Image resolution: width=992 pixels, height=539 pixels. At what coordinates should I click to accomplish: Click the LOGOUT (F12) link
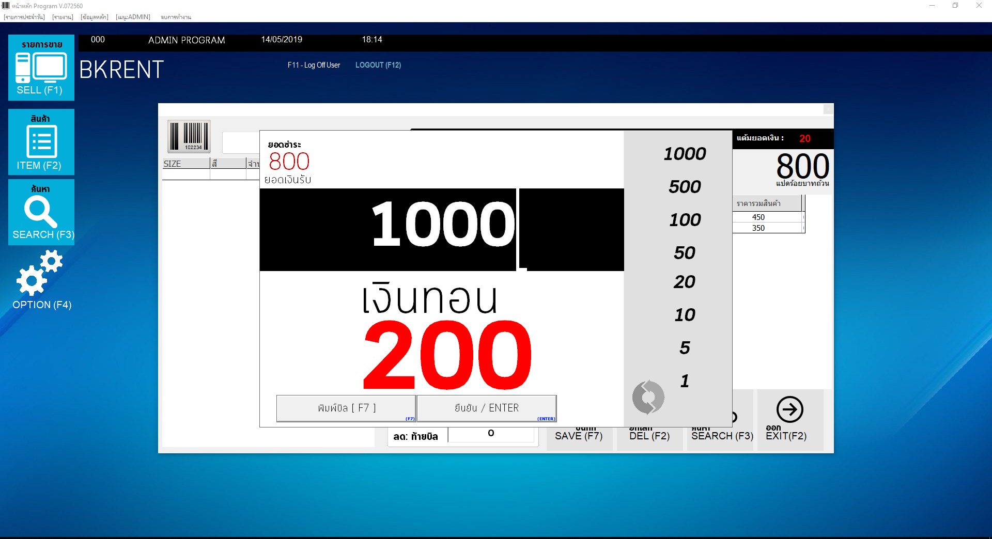pos(378,65)
